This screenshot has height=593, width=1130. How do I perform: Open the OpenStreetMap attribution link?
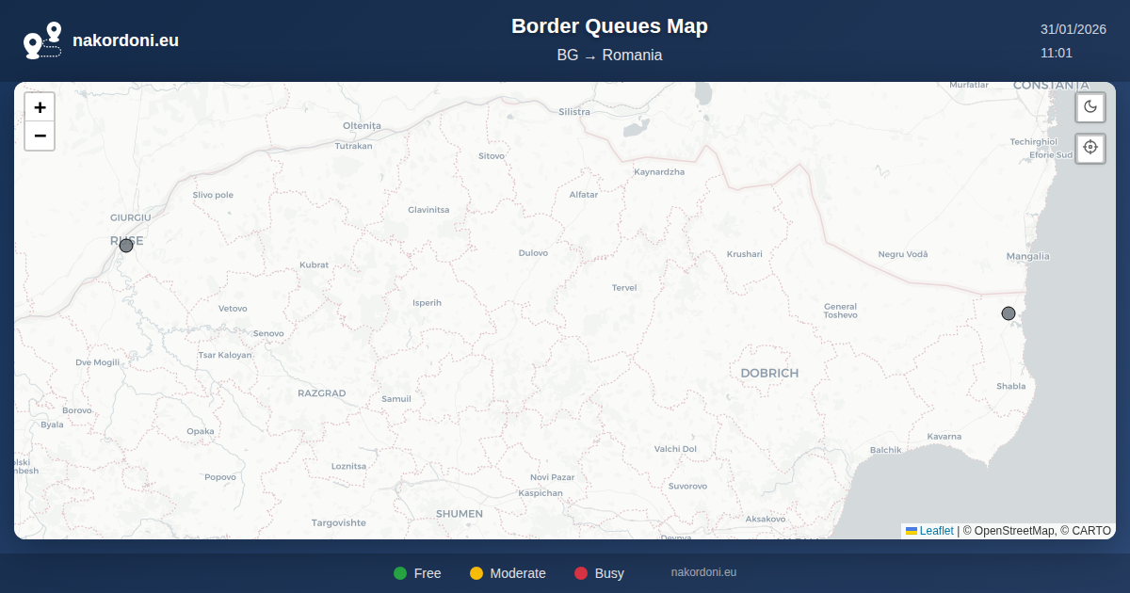pyautogui.click(x=1014, y=531)
